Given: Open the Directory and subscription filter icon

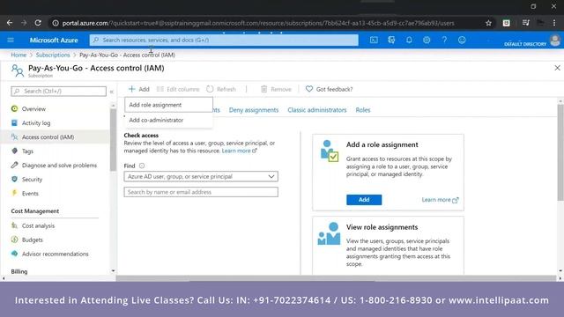Looking at the screenshot, I should pyautogui.click(x=391, y=40).
